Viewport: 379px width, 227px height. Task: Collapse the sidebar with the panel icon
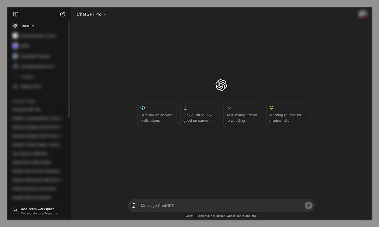tap(15, 14)
